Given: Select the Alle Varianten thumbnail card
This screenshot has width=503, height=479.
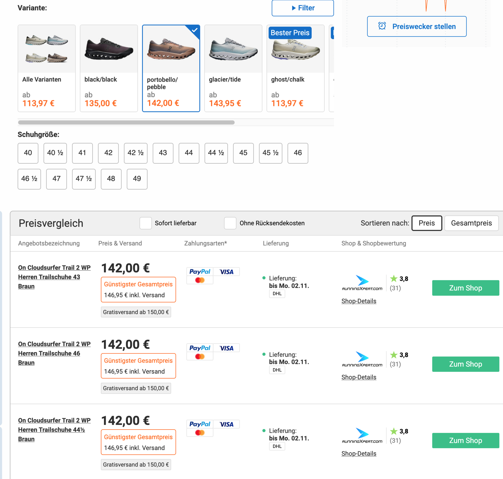Looking at the screenshot, I should tap(47, 68).
